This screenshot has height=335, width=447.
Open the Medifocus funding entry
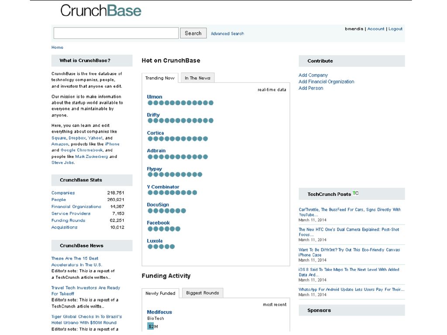(159, 312)
